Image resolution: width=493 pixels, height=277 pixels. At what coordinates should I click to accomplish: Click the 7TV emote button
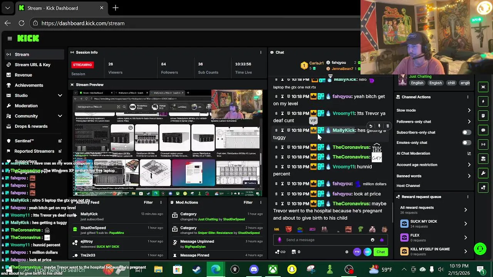(x=357, y=252)
